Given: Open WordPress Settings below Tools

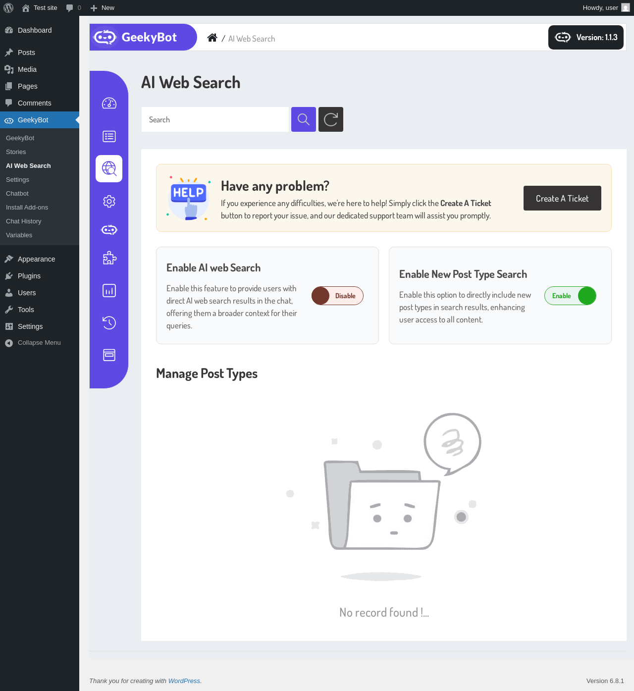Looking at the screenshot, I should pos(40,326).
